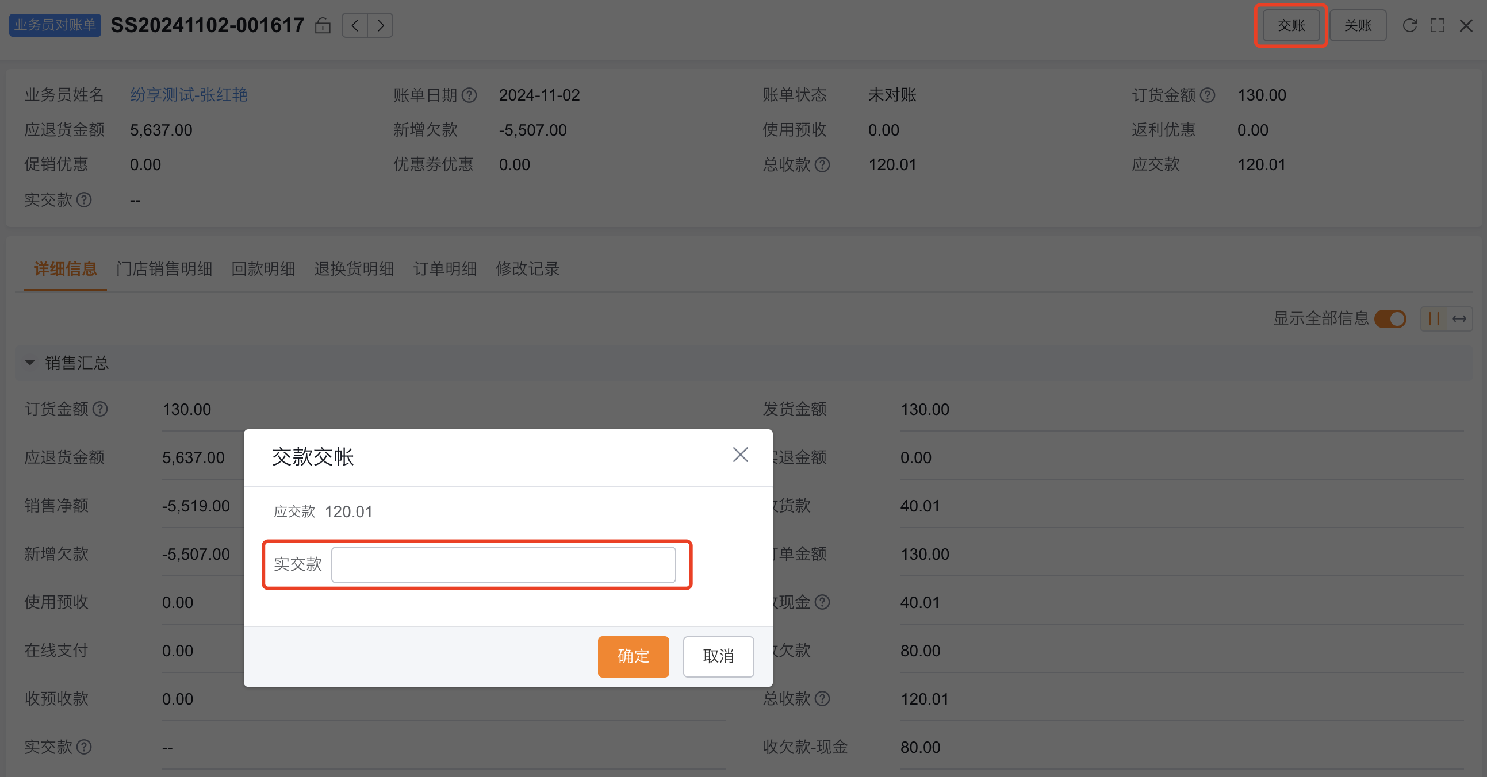
Task: Click the 关账 (close account) button
Action: click(x=1358, y=25)
